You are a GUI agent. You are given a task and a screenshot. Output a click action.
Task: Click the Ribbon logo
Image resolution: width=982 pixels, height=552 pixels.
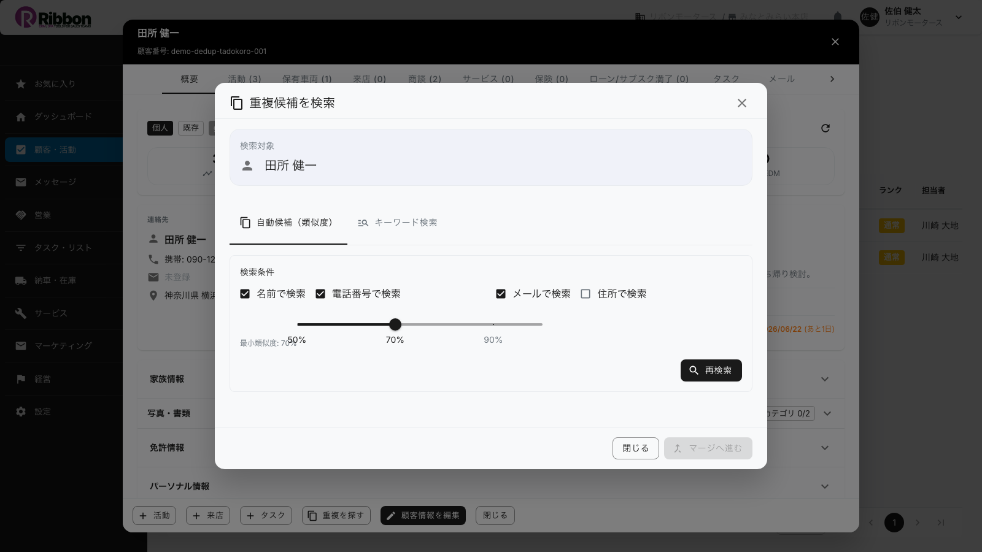53,18
